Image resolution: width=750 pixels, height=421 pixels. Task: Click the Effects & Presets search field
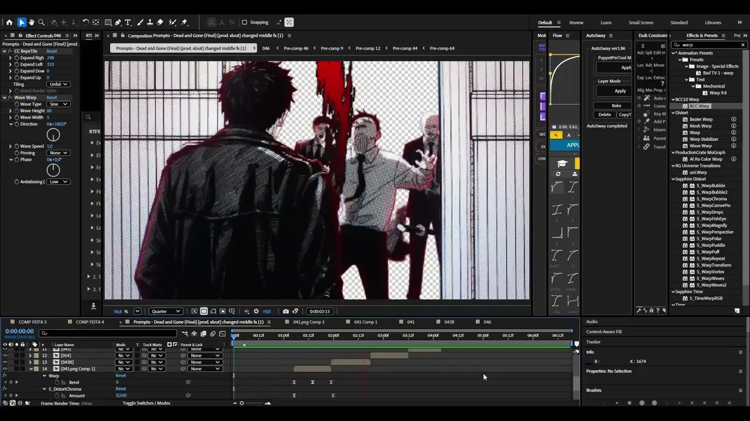point(710,44)
